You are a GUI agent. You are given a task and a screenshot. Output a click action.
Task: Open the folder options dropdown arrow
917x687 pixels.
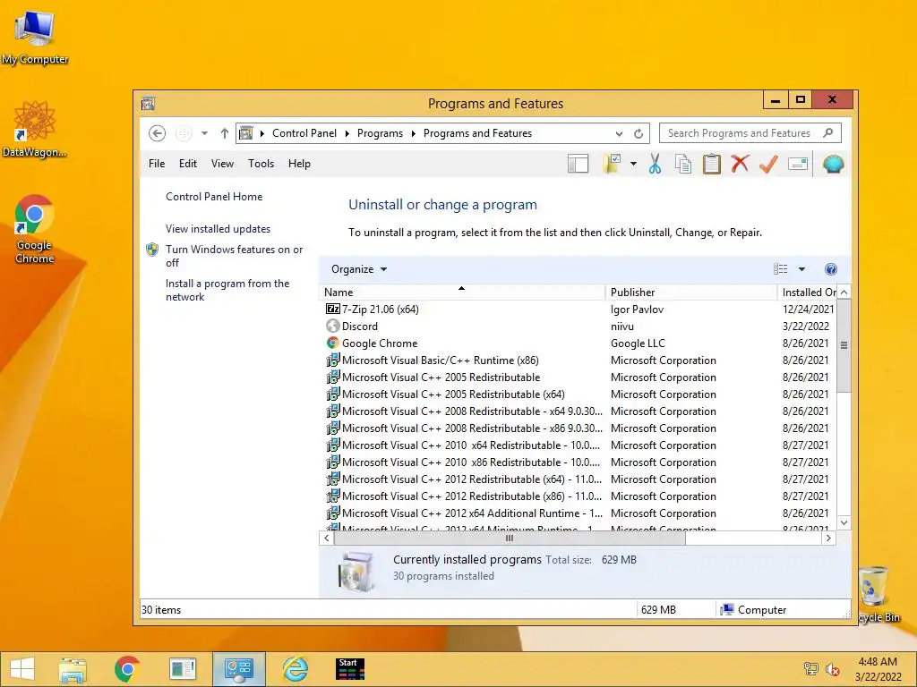(x=633, y=165)
